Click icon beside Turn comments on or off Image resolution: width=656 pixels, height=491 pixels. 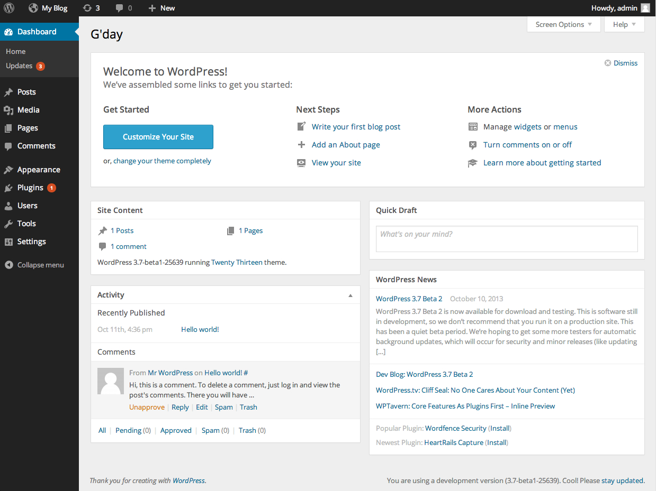(473, 145)
